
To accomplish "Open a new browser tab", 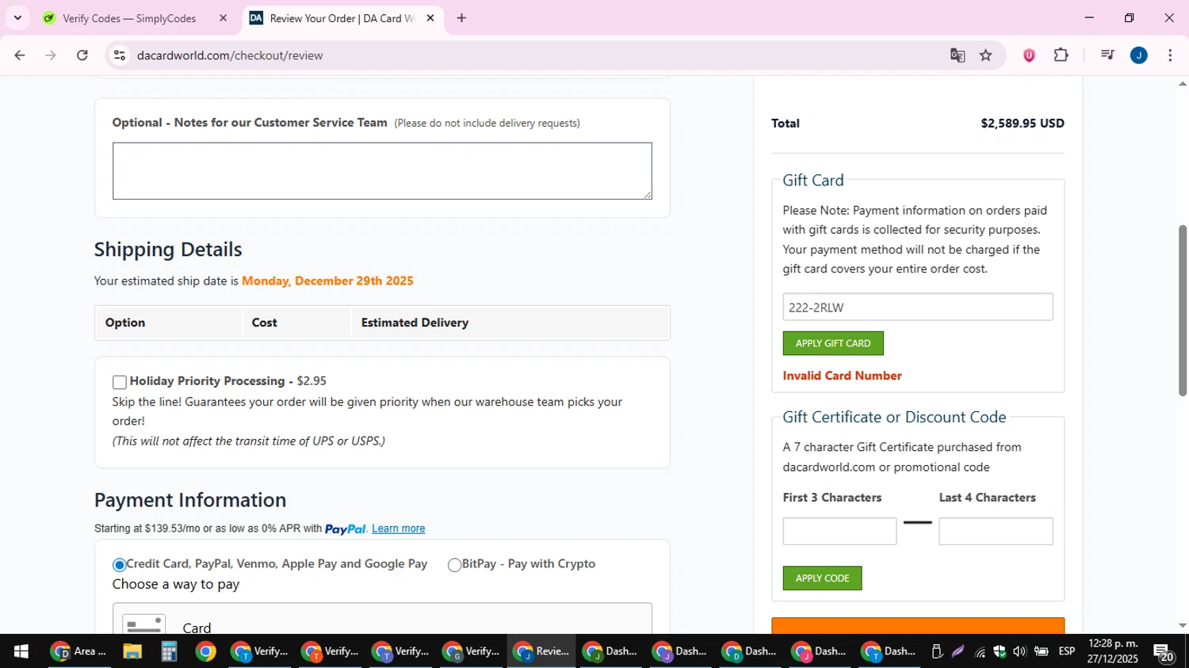I will (461, 17).
